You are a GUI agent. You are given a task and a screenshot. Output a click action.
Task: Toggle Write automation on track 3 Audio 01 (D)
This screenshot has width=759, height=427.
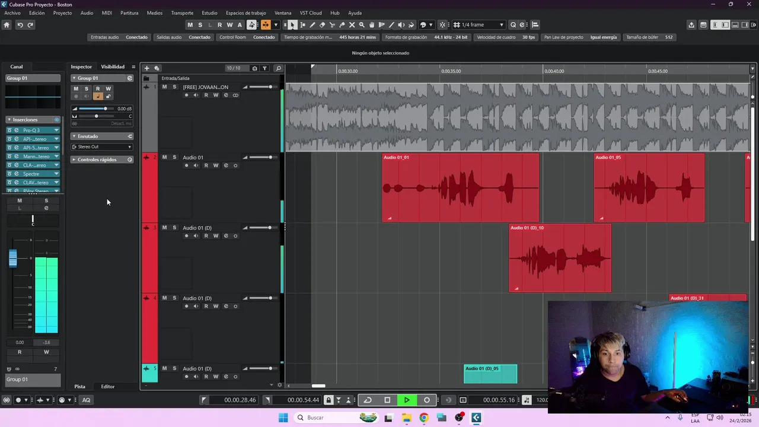tap(216, 236)
